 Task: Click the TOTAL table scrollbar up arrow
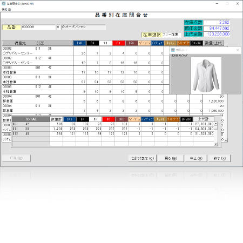(x=215, y=124)
